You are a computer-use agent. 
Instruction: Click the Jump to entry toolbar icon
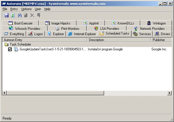39,15
